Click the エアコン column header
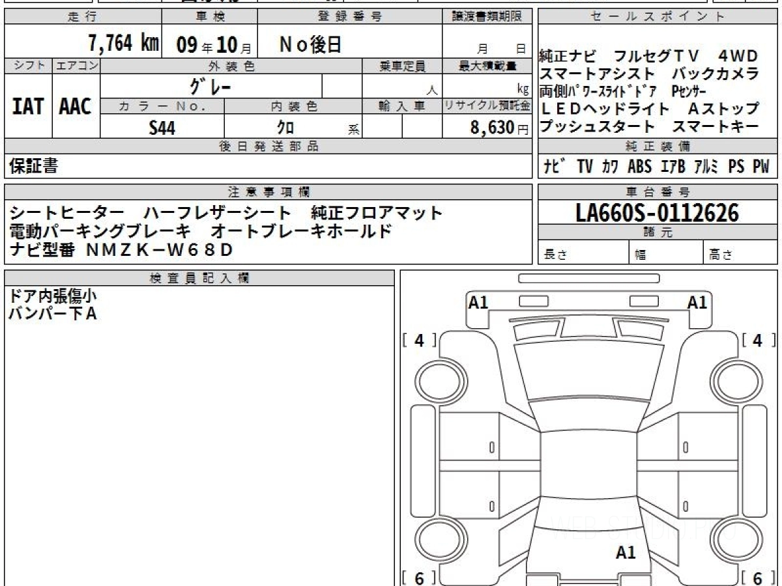Image resolution: width=782 pixels, height=586 pixels. tap(76, 66)
